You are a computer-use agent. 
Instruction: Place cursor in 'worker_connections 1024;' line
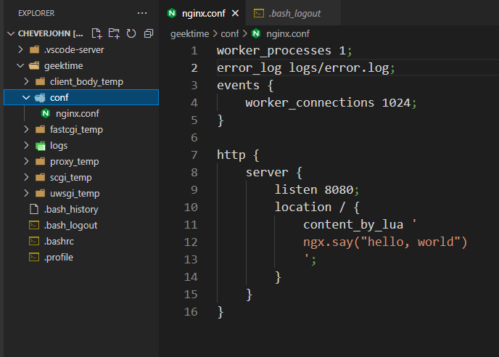tap(331, 103)
